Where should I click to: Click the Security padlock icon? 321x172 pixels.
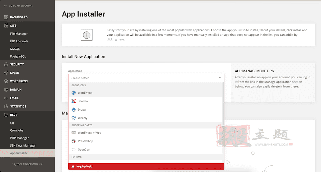point(6,64)
